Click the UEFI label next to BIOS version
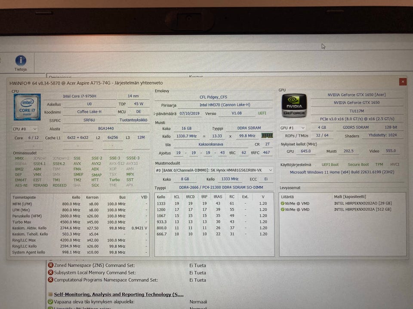 (x=262, y=113)
